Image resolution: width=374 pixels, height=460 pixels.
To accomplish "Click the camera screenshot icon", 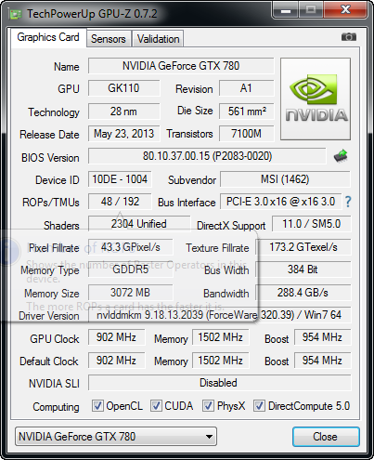I will coord(349,37).
